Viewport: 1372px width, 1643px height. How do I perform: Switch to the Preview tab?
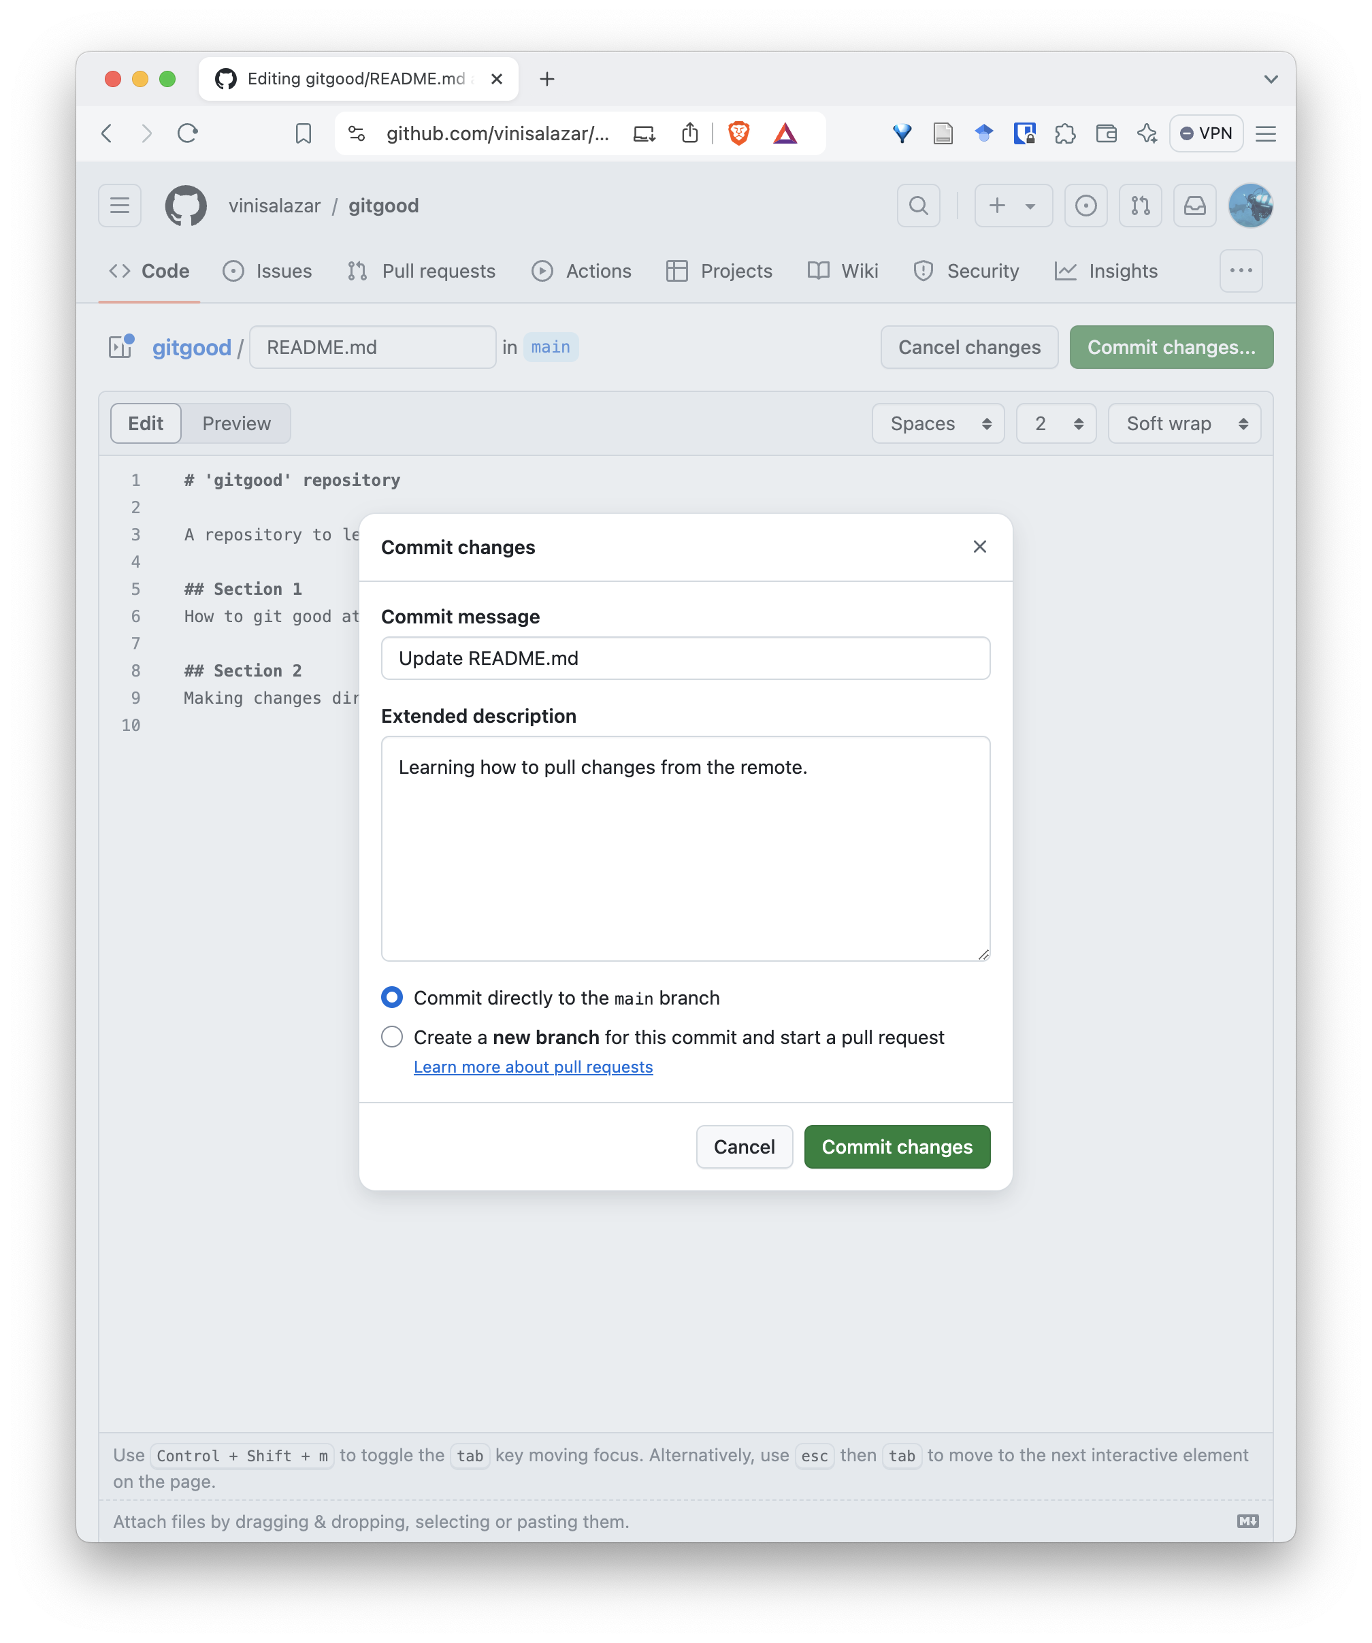[236, 423]
